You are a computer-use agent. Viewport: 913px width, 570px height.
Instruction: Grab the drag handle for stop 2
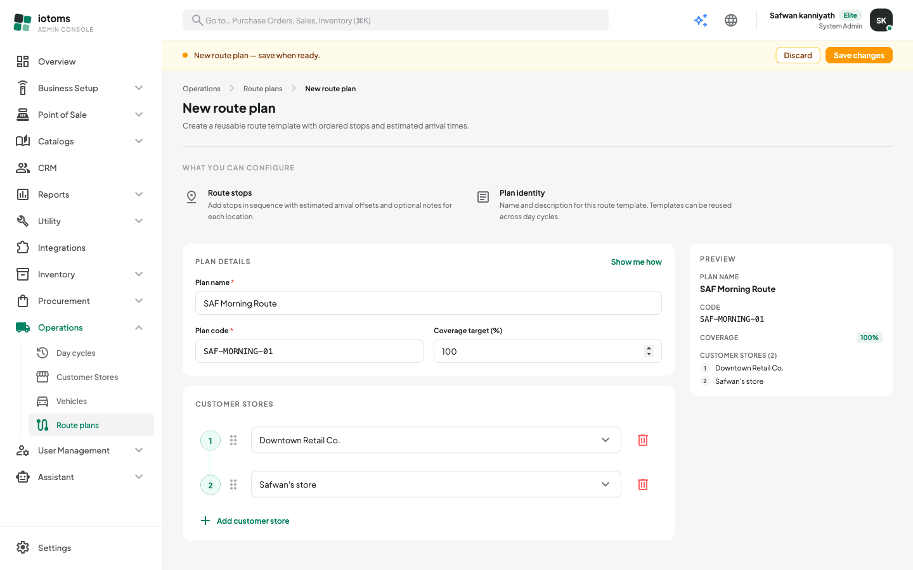tap(233, 484)
